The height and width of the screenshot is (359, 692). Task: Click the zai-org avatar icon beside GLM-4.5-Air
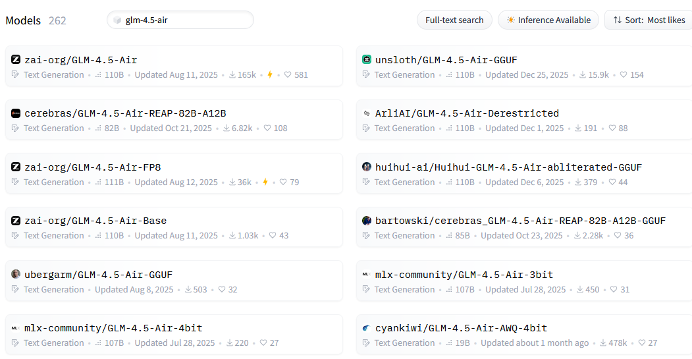click(16, 59)
